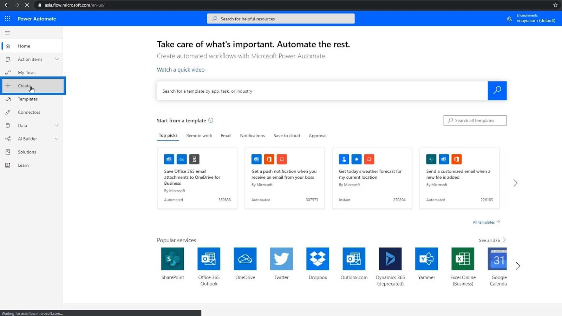Switch to the Remote work tab
The width and height of the screenshot is (562, 316).
199,136
